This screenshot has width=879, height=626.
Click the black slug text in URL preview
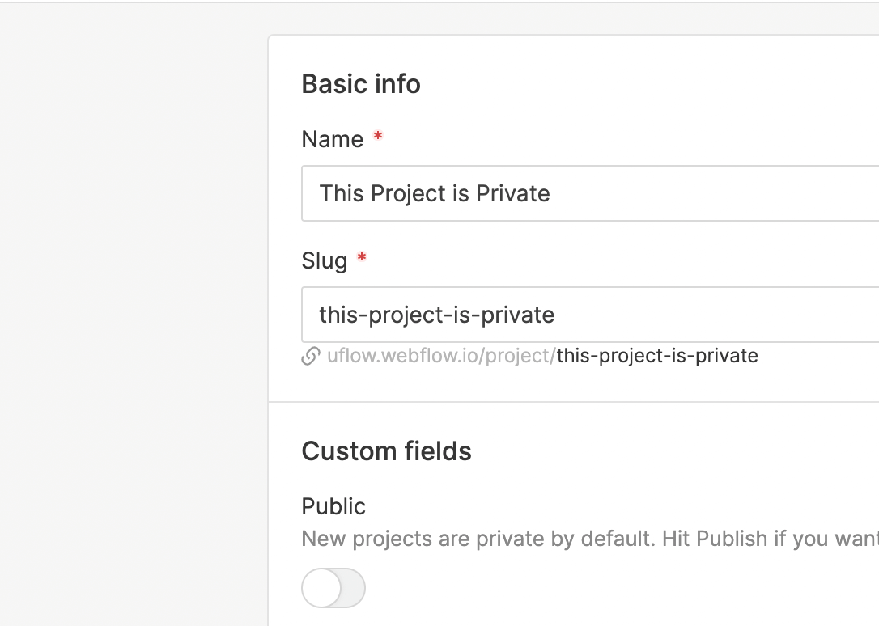(657, 356)
